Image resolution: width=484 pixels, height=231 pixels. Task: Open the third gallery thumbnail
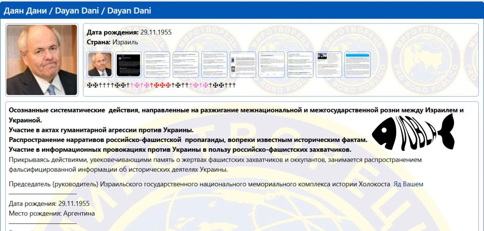[x=157, y=65]
